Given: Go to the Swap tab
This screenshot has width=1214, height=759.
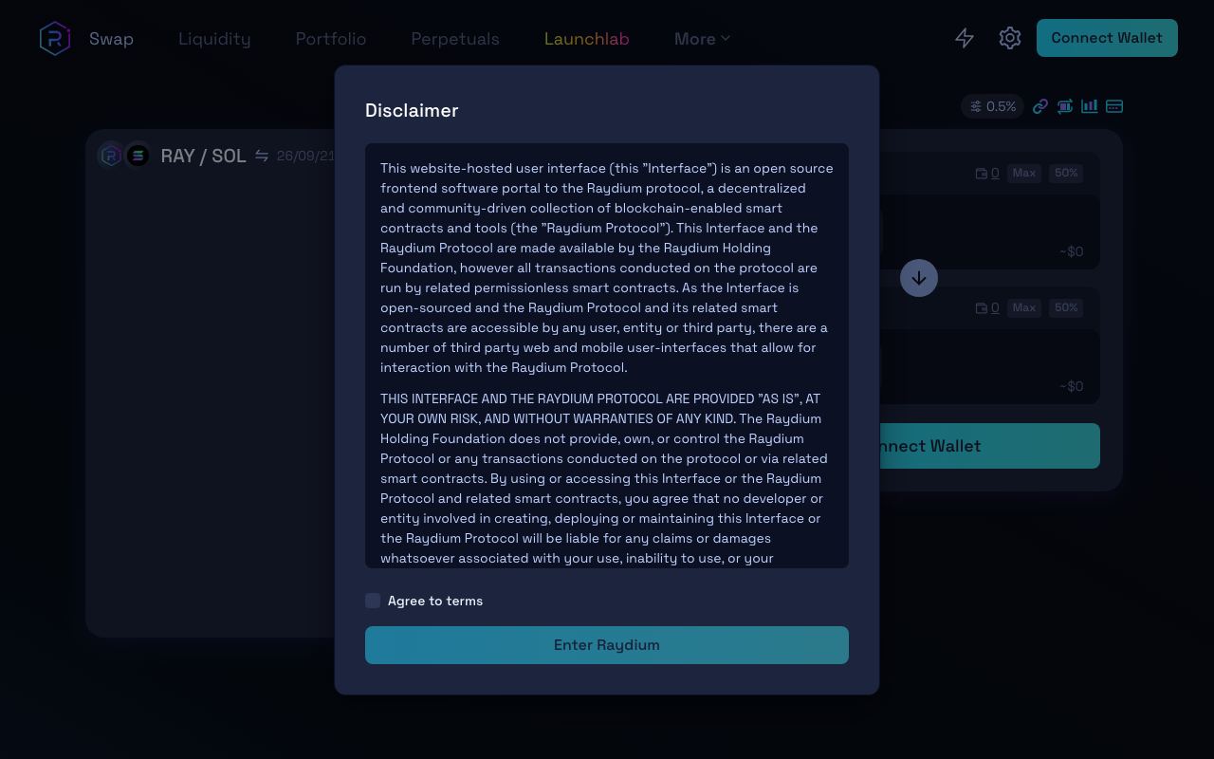Looking at the screenshot, I should click(111, 39).
